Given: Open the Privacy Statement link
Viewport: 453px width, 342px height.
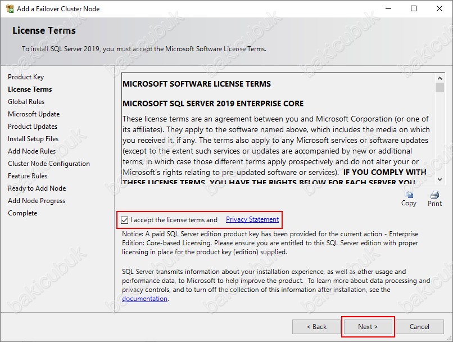Looking at the screenshot, I should coord(252,219).
